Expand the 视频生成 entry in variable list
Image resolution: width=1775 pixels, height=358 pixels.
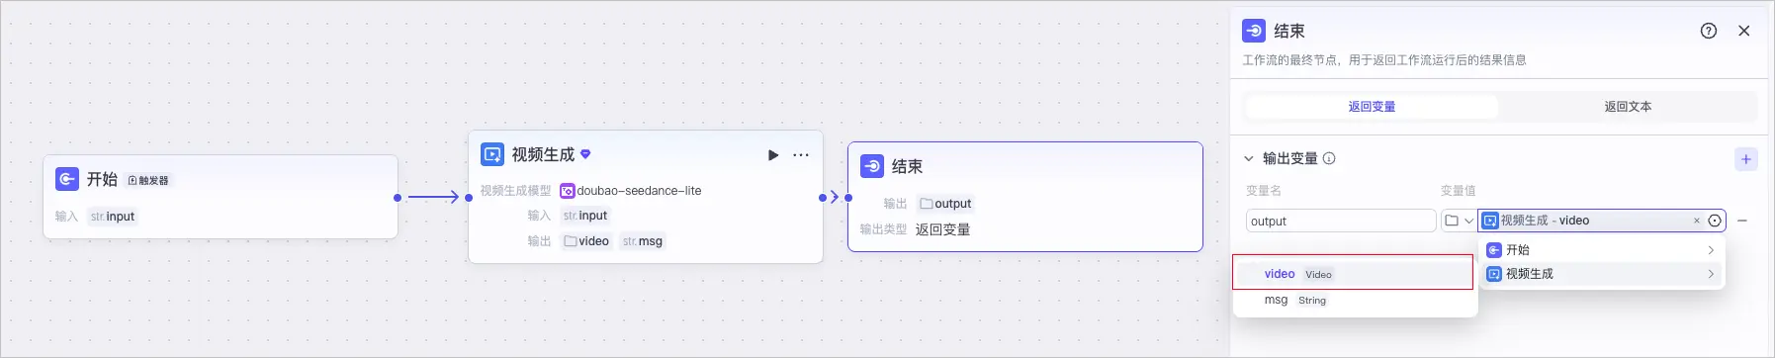(x=1601, y=274)
